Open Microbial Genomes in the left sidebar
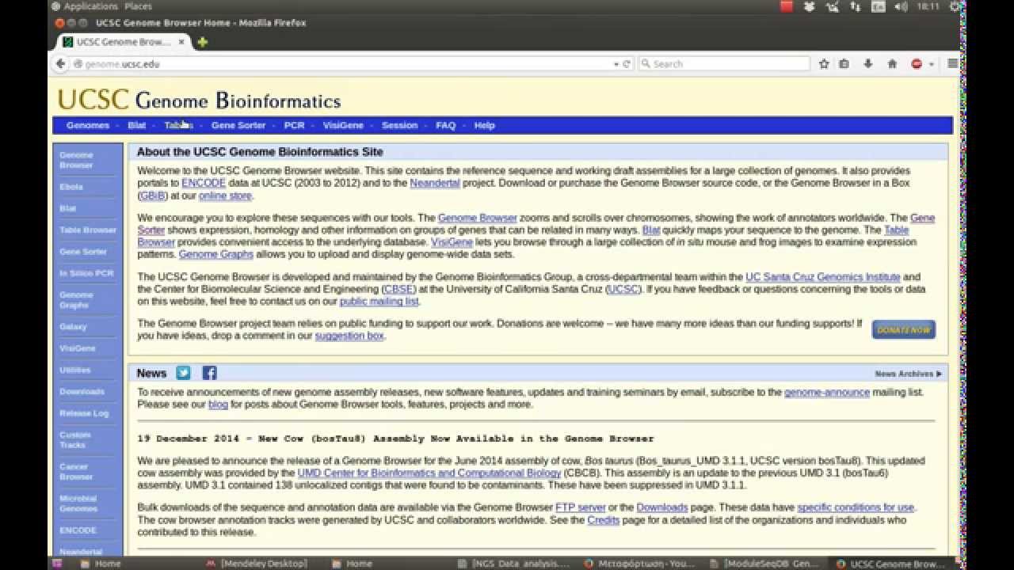Image resolution: width=1014 pixels, height=570 pixels. pyautogui.click(x=78, y=503)
